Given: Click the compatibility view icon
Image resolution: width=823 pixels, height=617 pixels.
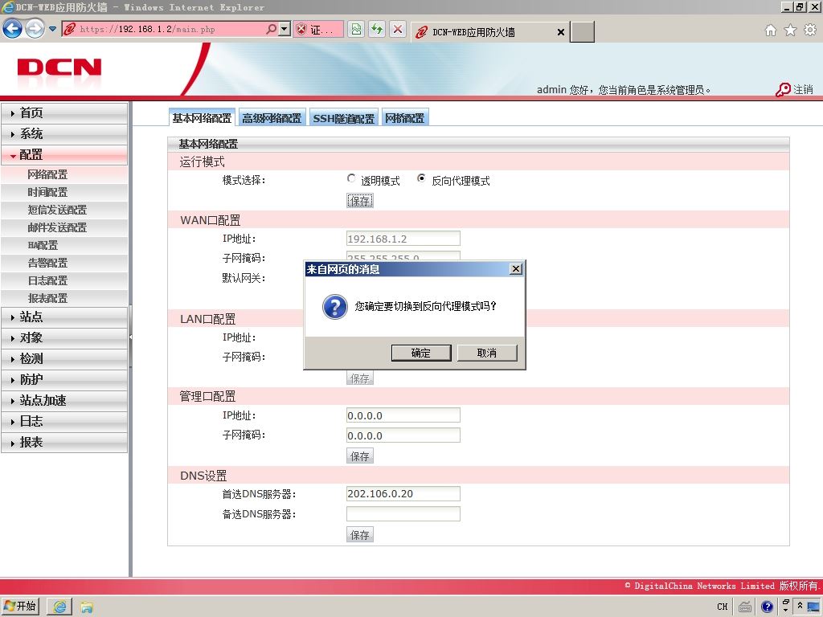Looking at the screenshot, I should click(x=356, y=29).
